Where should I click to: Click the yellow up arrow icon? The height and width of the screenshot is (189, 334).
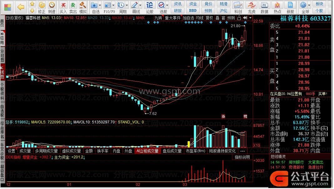32,4
